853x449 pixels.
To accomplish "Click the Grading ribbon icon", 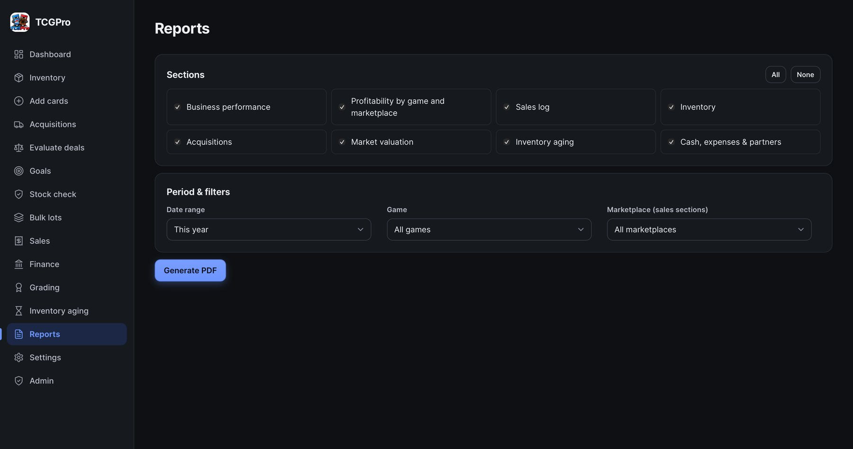I will 18,287.
